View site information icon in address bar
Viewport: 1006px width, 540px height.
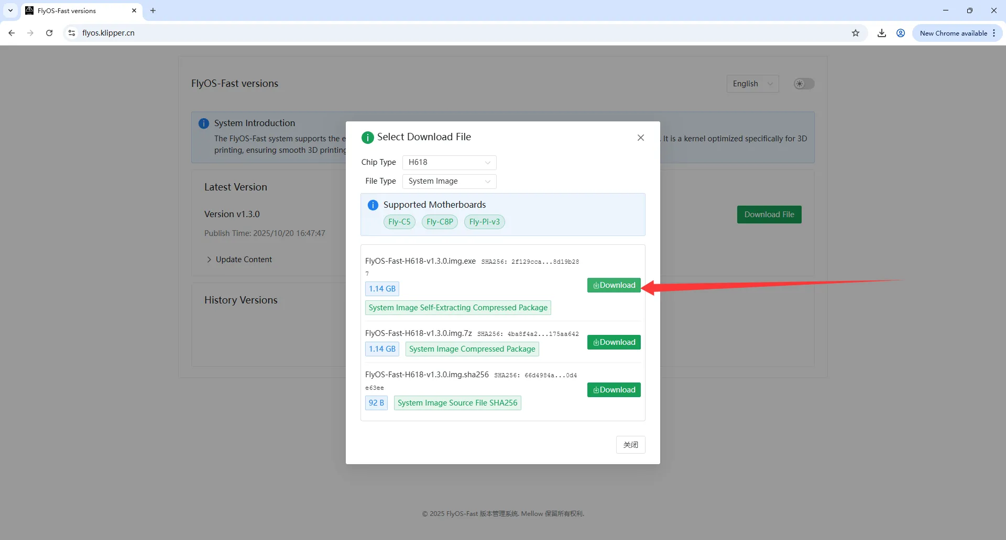(72, 33)
